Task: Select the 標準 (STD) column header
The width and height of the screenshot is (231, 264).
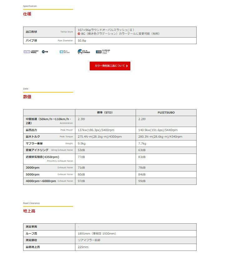Action: pos(105,113)
